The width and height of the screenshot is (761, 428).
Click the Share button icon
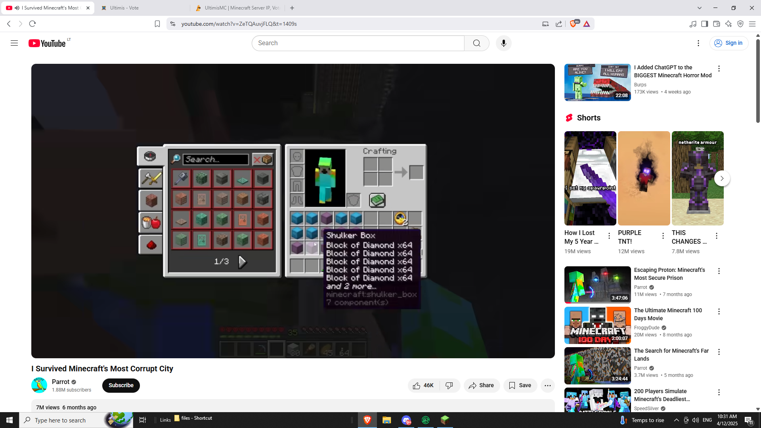pos(472,385)
